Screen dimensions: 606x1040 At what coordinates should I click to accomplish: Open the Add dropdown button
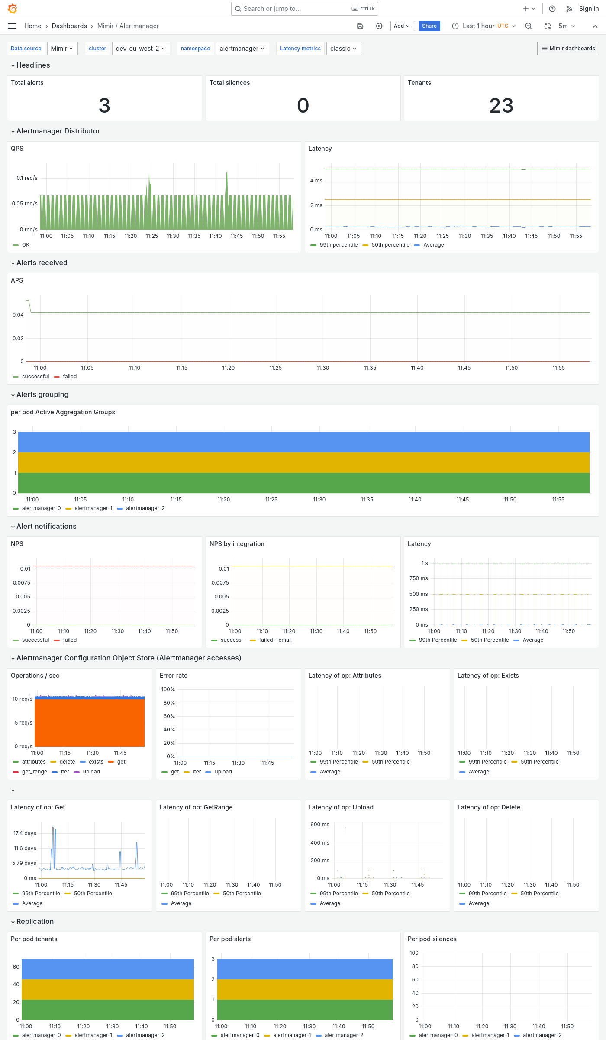click(402, 26)
